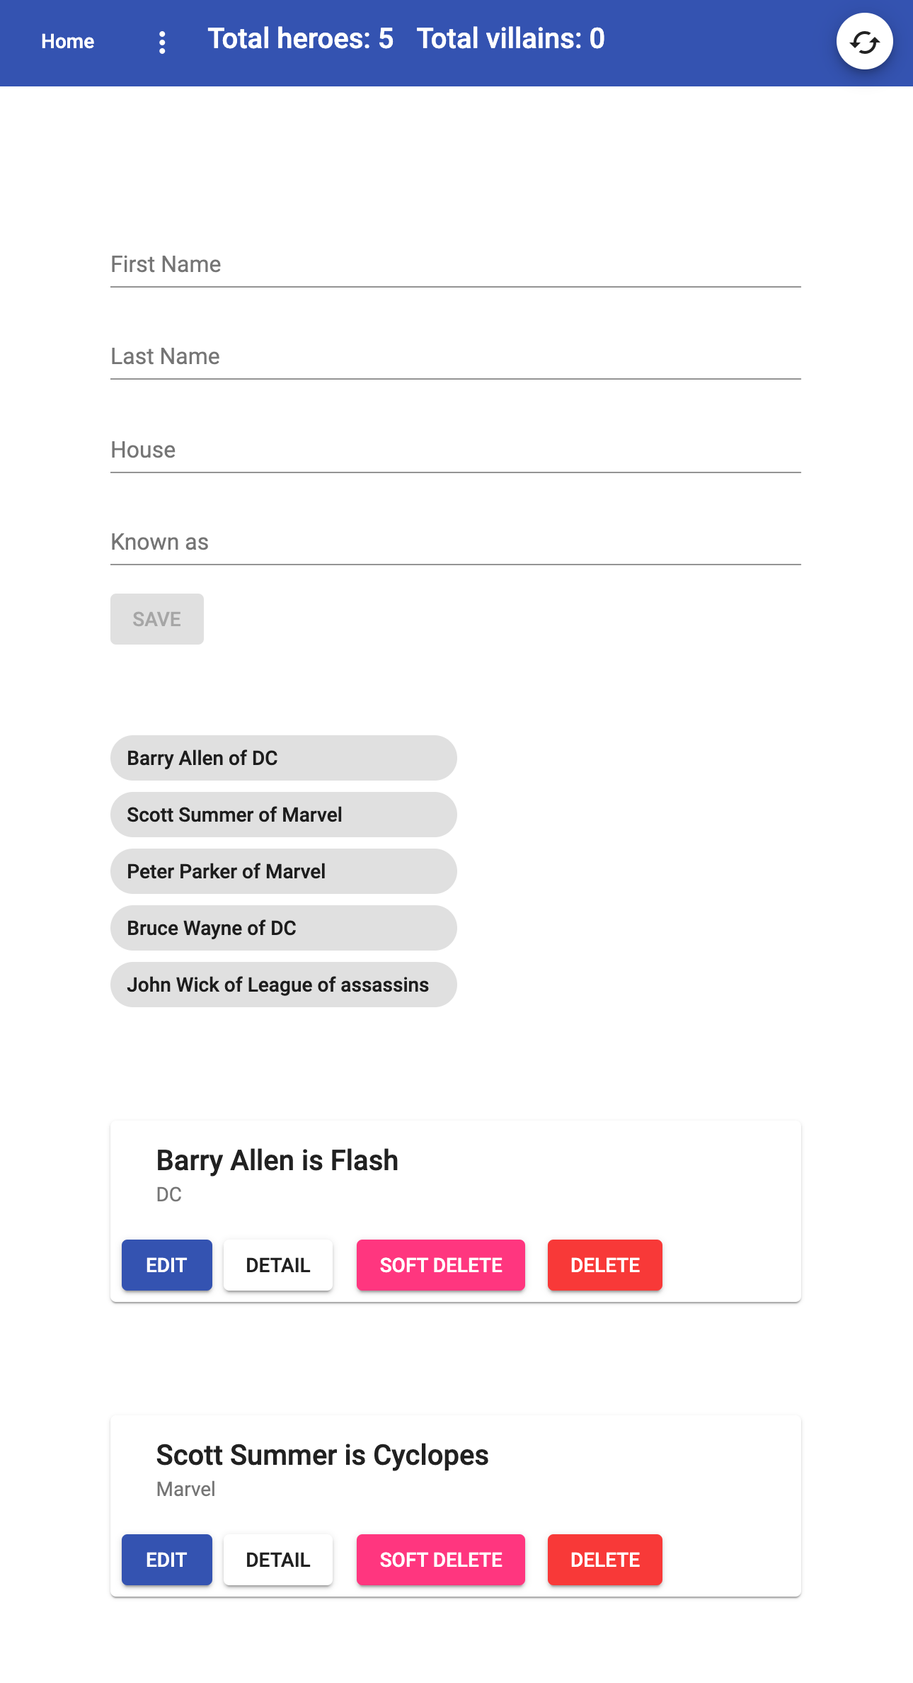Open DETAIL for Barry Allen

pos(278,1265)
